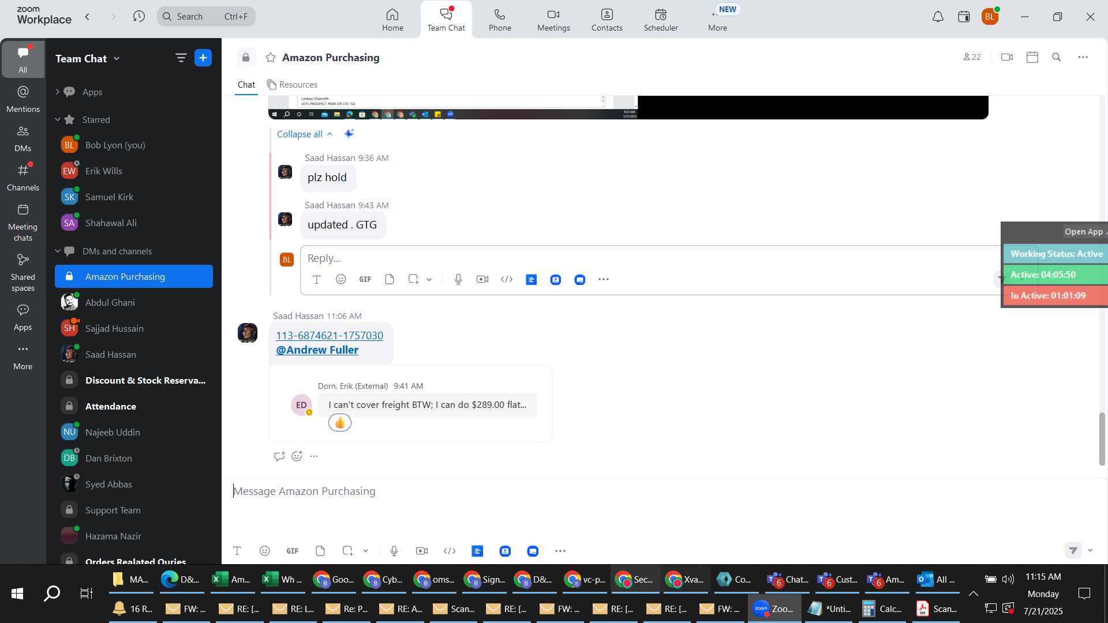View the 22 channel members
This screenshot has height=623, width=1108.
972,57
